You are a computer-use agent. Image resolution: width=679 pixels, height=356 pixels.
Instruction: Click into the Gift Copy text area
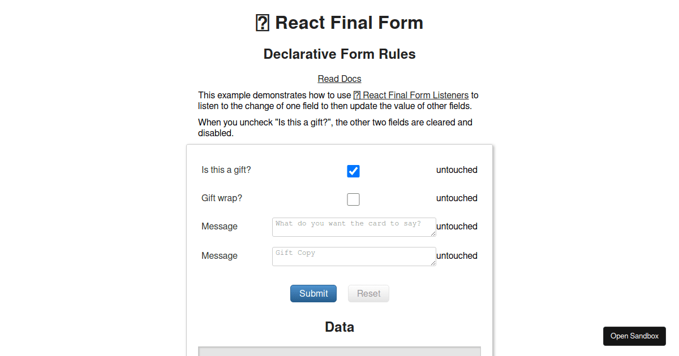click(x=351, y=256)
